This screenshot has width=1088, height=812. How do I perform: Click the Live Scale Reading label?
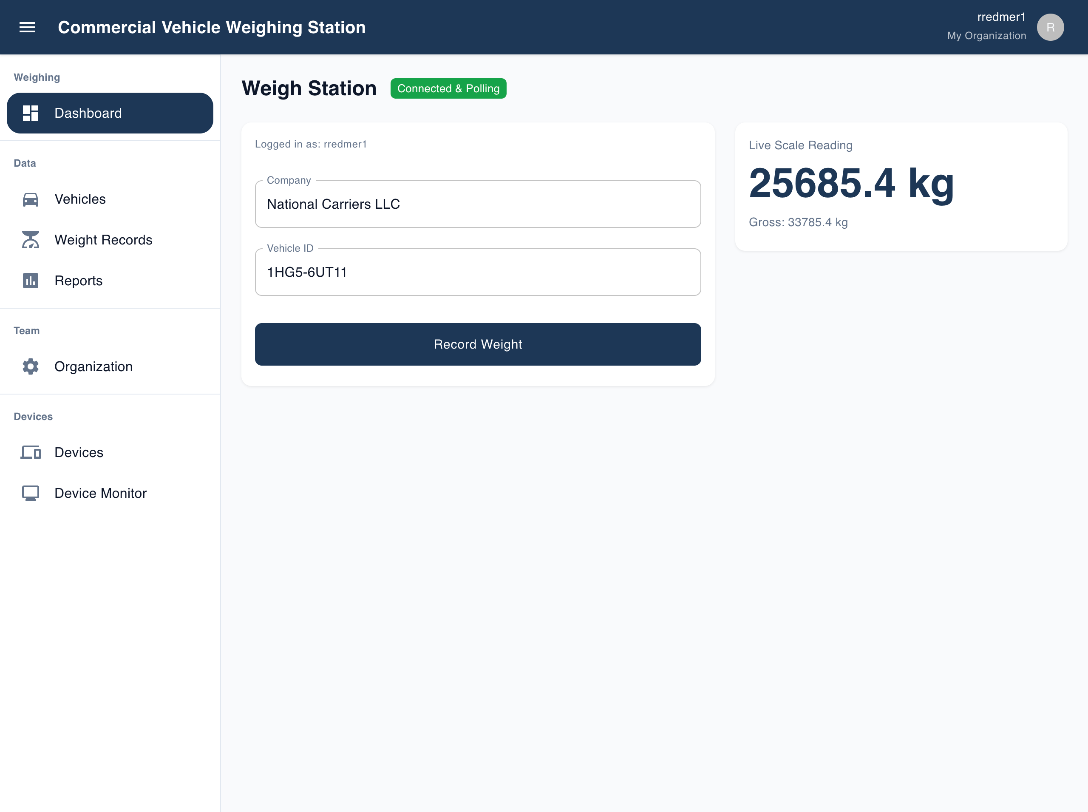point(800,145)
